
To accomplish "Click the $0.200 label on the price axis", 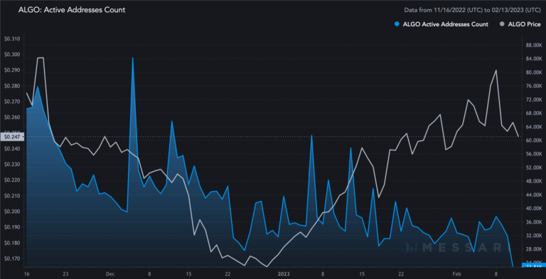I will click(x=11, y=211).
